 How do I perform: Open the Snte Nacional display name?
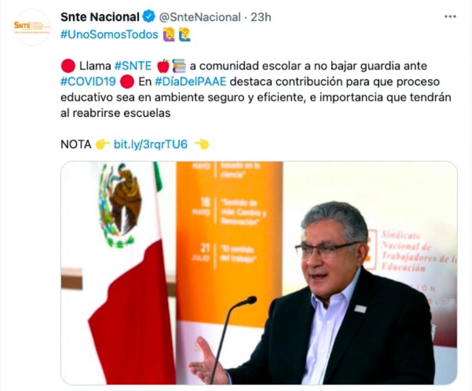coord(100,17)
